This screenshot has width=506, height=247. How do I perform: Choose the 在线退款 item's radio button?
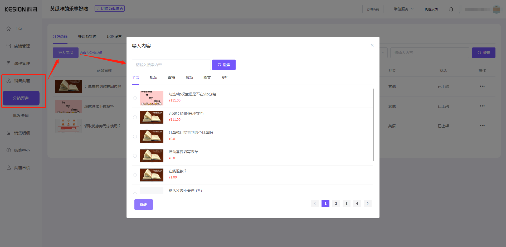coord(135,175)
